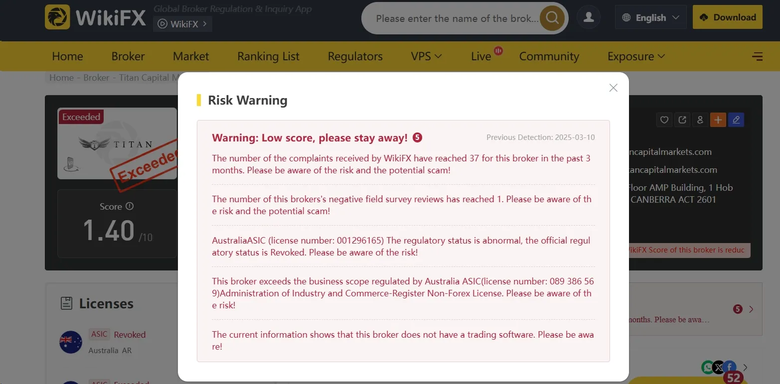Screen dimensions: 780x384
Task: Close the Risk Warning dialog
Action: [x=613, y=88]
